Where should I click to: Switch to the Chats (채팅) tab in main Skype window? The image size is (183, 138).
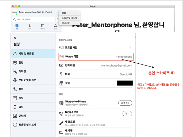click(x=17, y=27)
